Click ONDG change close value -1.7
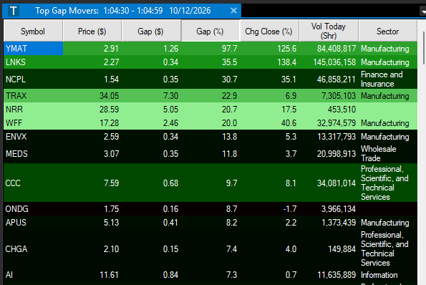The image size is (426, 285). 290,208
